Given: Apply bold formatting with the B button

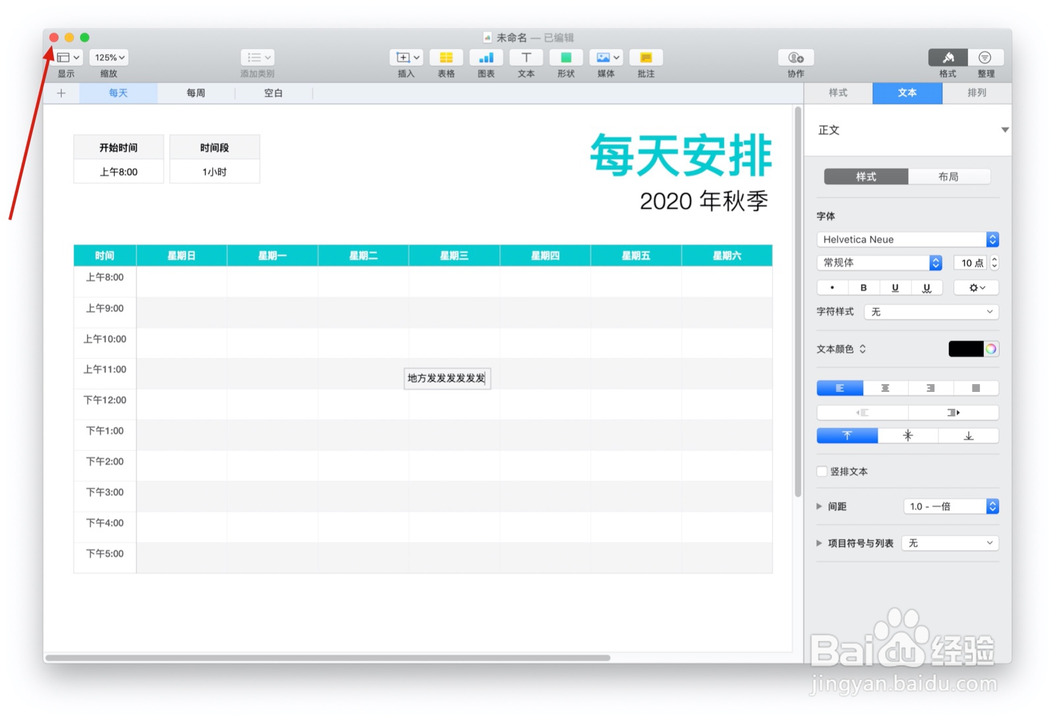Looking at the screenshot, I should (x=864, y=287).
